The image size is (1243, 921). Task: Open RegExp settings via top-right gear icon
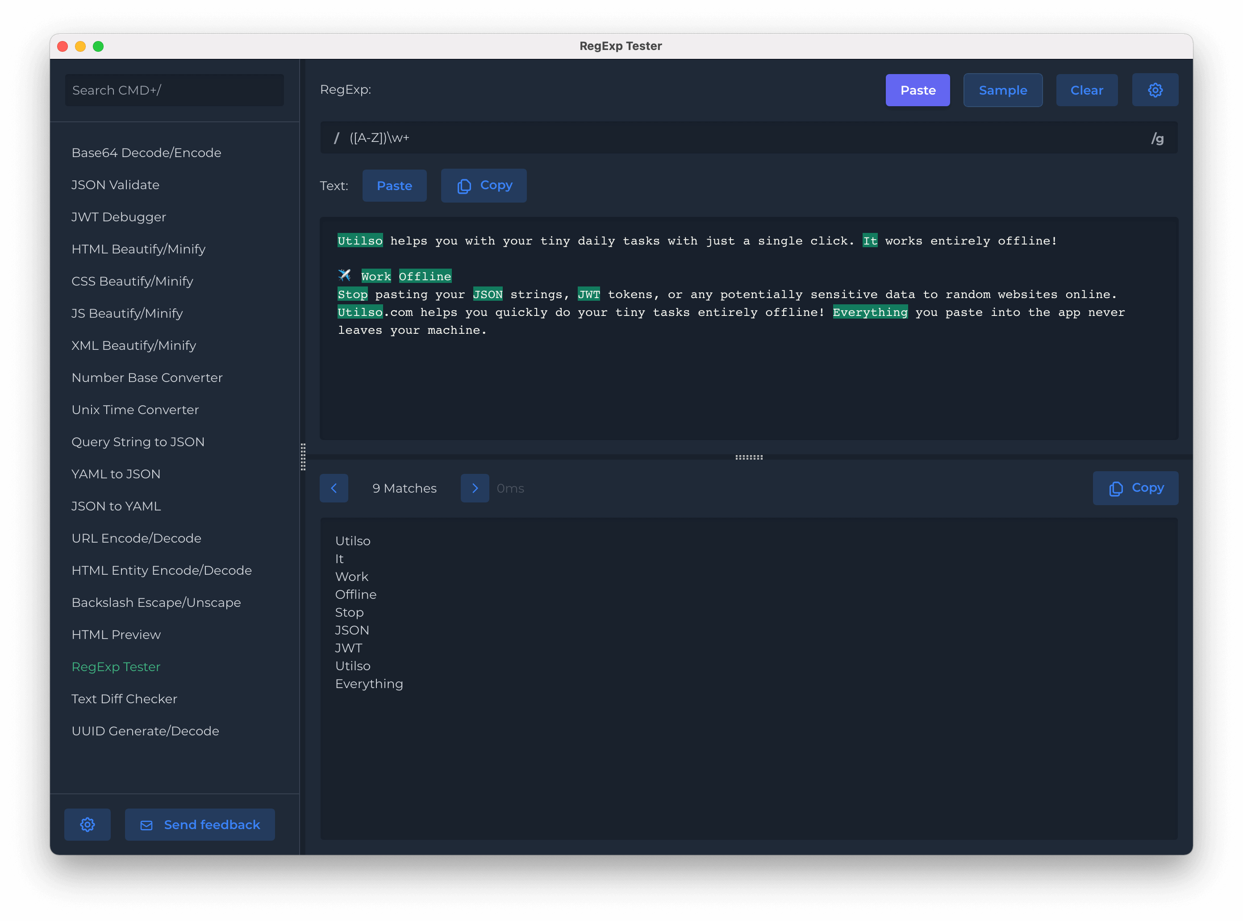1155,90
